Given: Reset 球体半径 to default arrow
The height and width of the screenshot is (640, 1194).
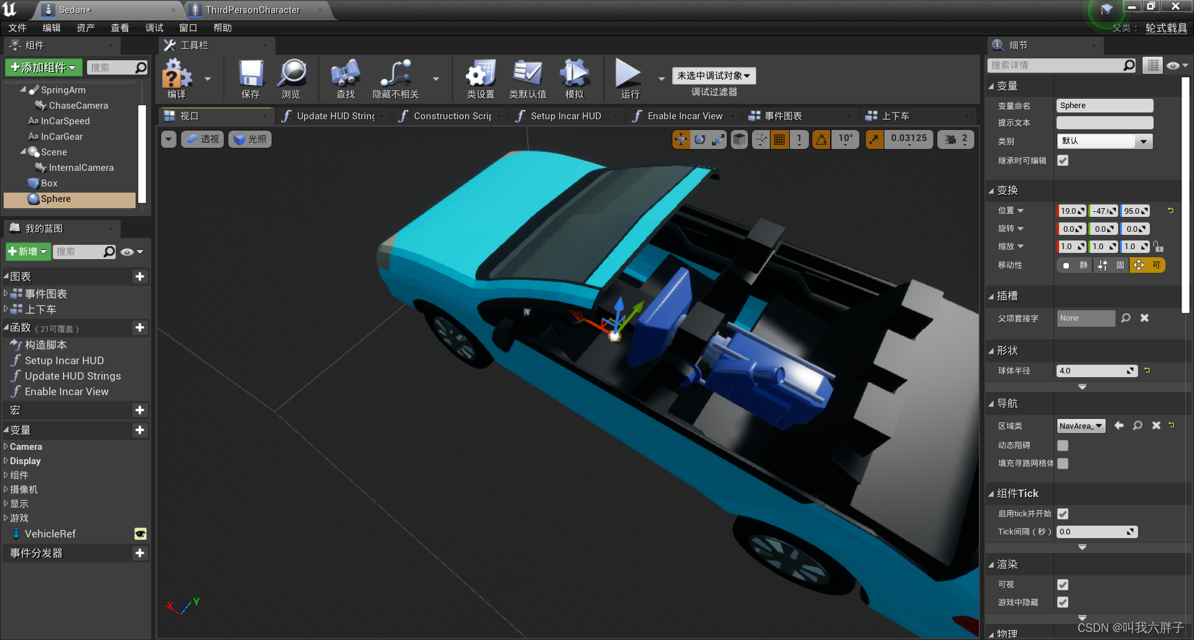Looking at the screenshot, I should pyautogui.click(x=1147, y=370).
